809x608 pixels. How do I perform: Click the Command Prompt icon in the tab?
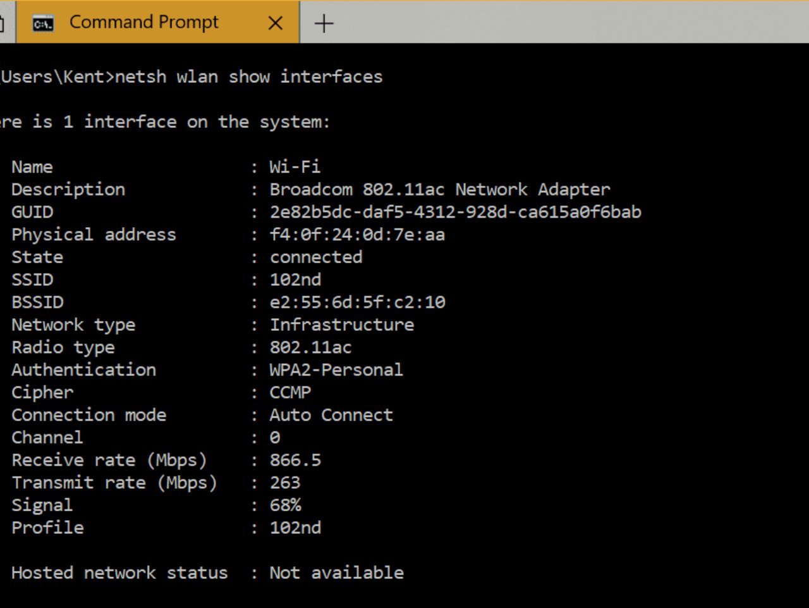point(43,23)
